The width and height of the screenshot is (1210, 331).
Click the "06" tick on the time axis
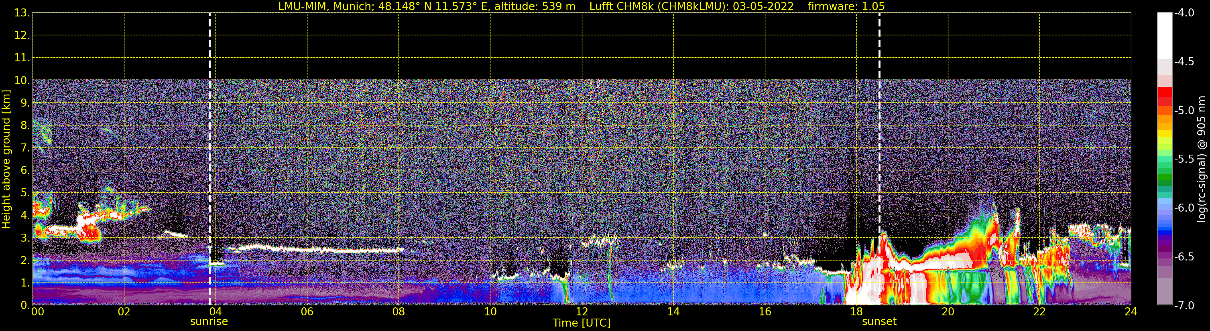(307, 312)
